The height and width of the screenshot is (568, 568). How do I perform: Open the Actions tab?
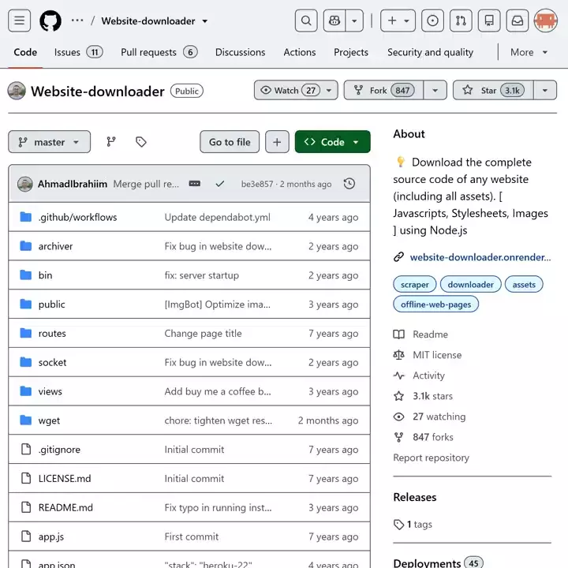tap(300, 52)
